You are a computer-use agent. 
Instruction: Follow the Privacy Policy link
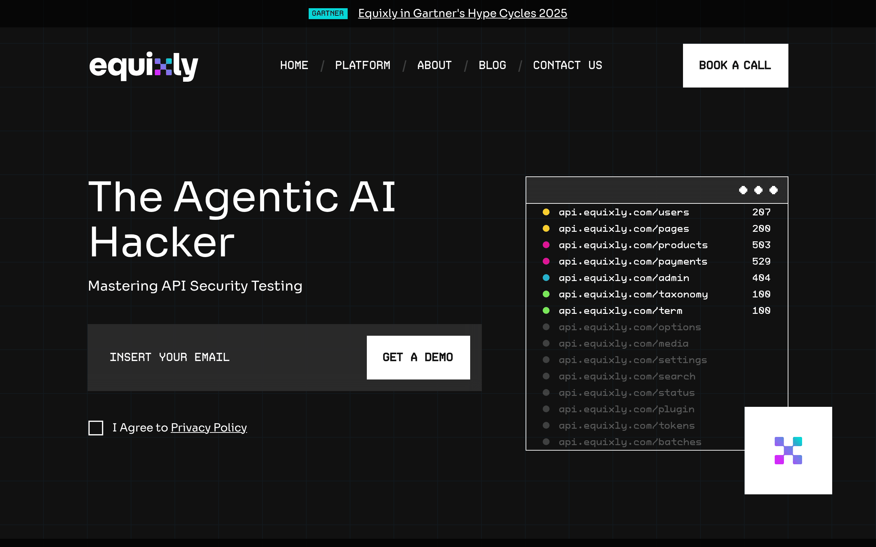click(209, 428)
